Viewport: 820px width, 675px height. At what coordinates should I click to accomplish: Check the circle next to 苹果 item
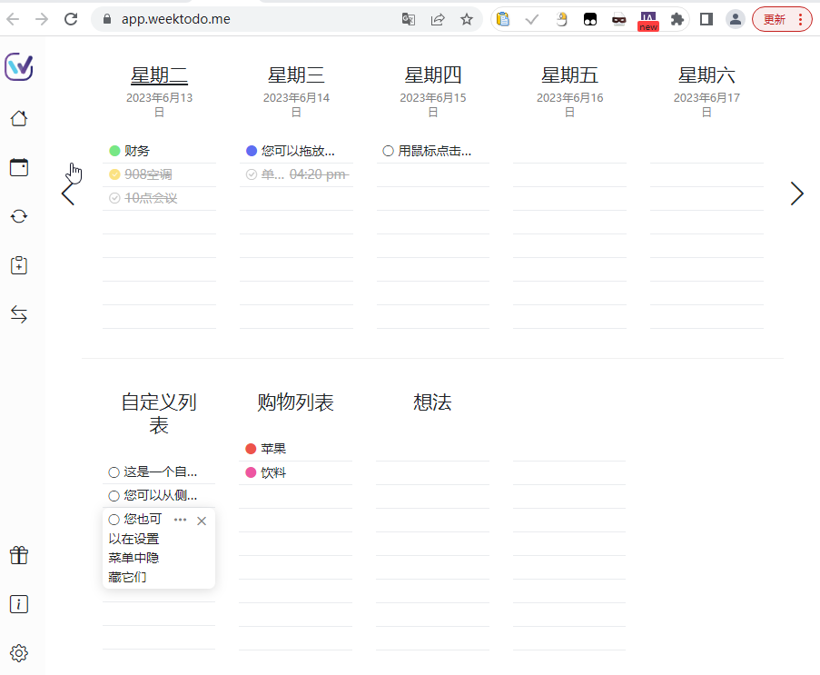tap(250, 448)
